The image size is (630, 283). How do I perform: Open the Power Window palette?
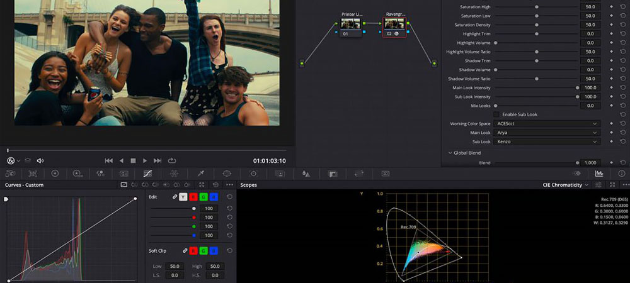click(x=227, y=174)
